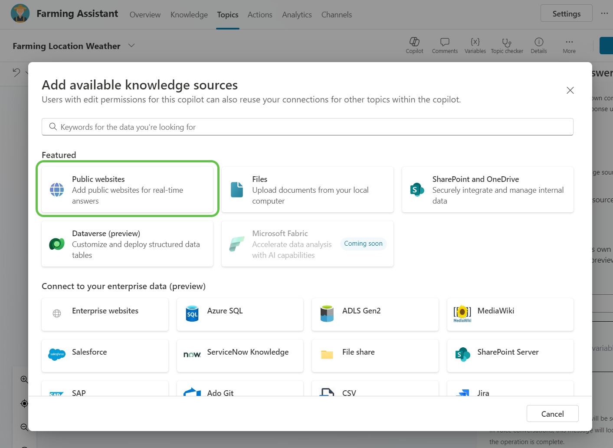Click the Cancel button

click(x=552, y=414)
